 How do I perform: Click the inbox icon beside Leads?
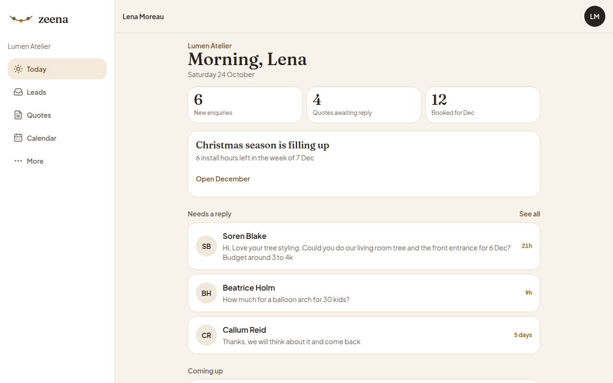click(18, 92)
